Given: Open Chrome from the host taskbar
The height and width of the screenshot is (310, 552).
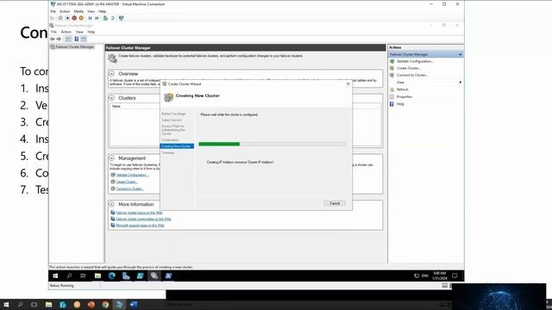Looking at the screenshot, I should pos(105,304).
